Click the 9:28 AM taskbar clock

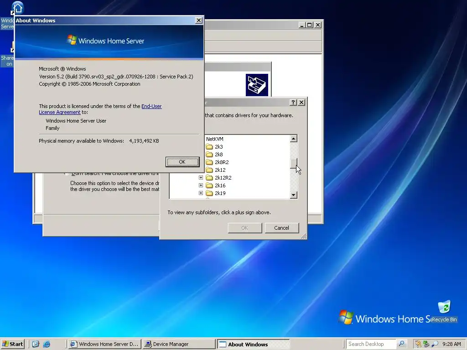[451, 344]
